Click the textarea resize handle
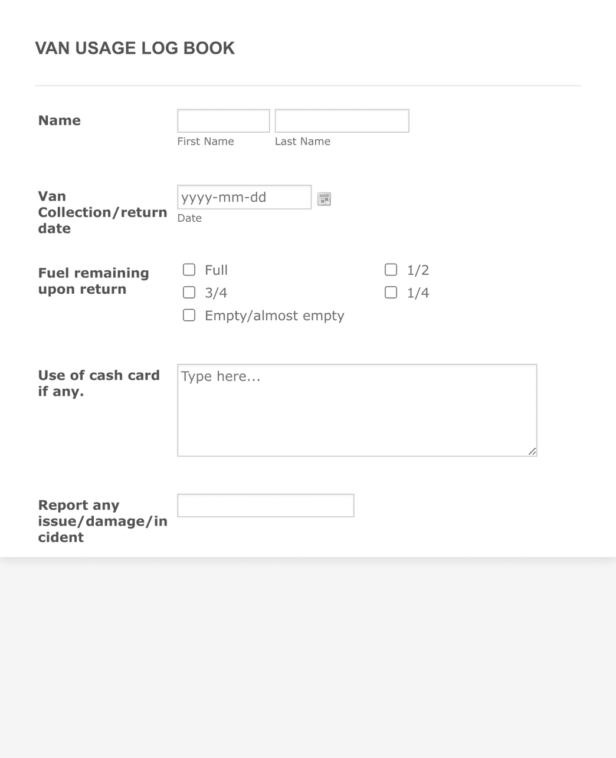The height and width of the screenshot is (758, 616). click(532, 451)
